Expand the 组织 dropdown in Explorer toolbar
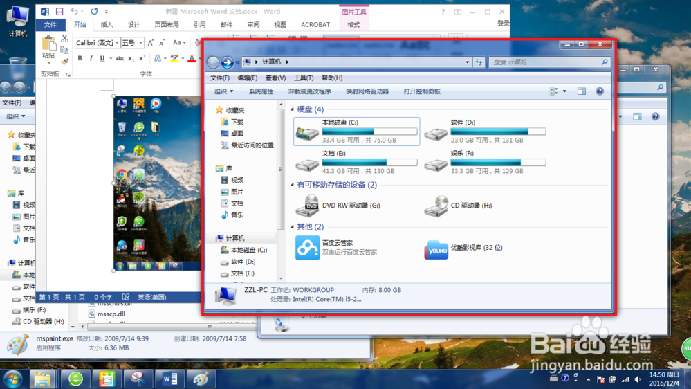 223,91
